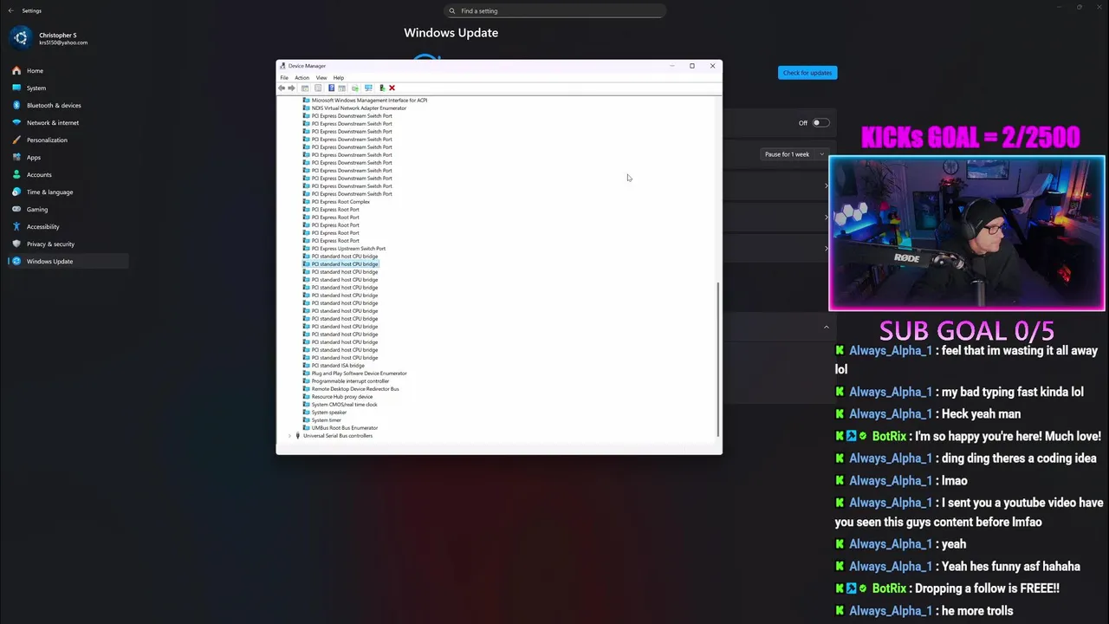Select System speaker device
The height and width of the screenshot is (624, 1109).
329,412
